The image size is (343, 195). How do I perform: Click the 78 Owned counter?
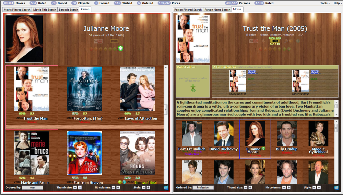(59, 3)
